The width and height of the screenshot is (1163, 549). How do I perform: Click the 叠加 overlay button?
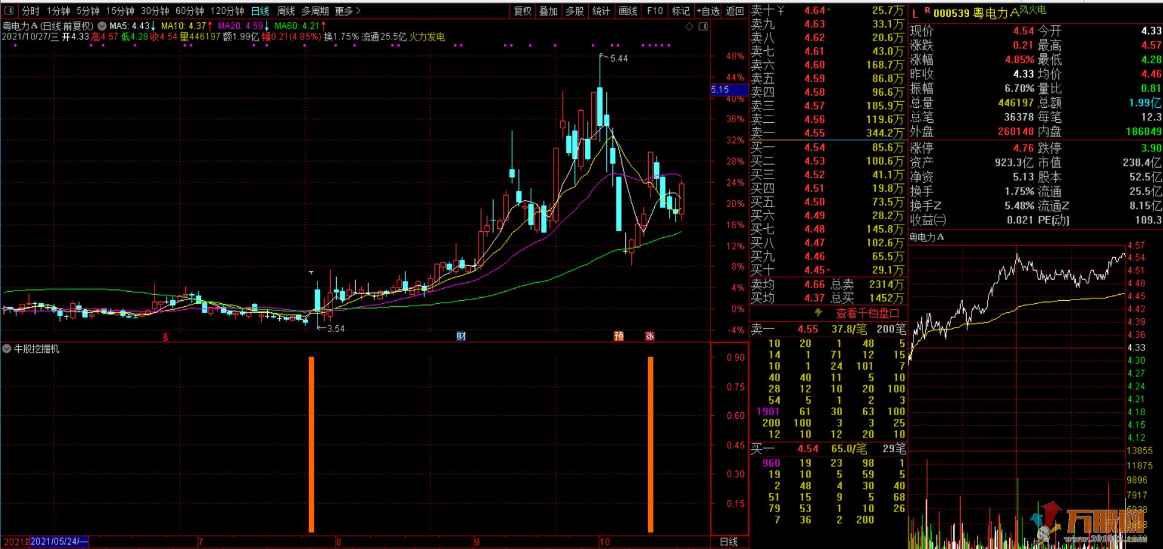pyautogui.click(x=548, y=11)
